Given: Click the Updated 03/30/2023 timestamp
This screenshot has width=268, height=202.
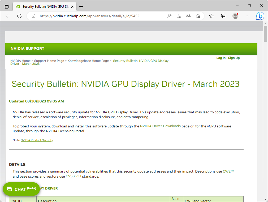Looking at the screenshot, I should click(36, 101).
